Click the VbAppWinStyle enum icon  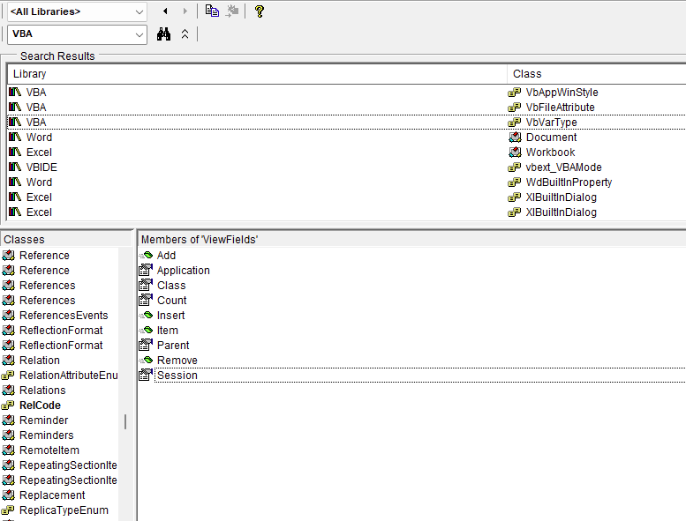tap(515, 93)
